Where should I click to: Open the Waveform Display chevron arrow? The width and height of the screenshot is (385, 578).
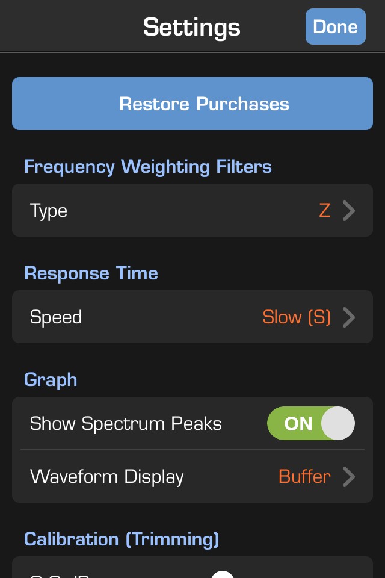349,477
